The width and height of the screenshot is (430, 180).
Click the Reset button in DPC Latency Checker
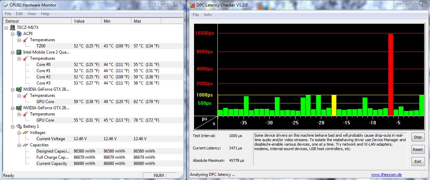(418, 149)
